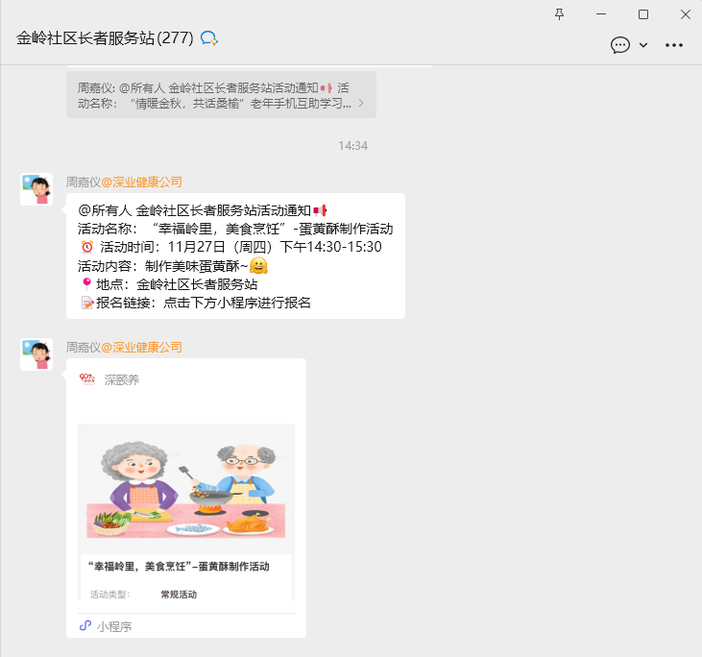Click the 深颐养 logo in the card
Viewport: 702px width, 657px height.
tap(87, 379)
